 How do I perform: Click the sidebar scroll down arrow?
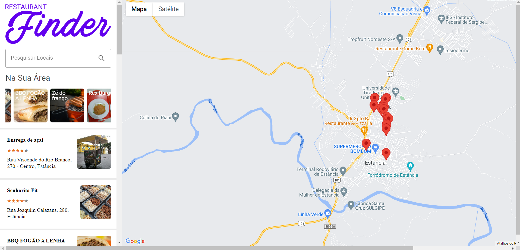pyautogui.click(x=119, y=243)
